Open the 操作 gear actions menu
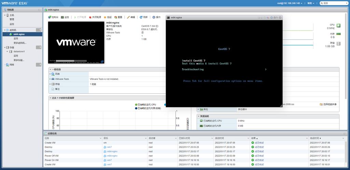 click(156, 17)
